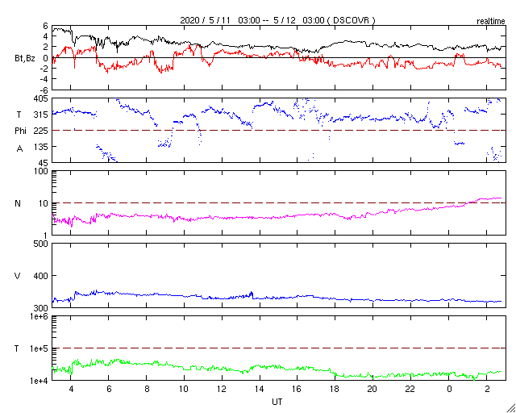Click the window resize grip in the corner
Image resolution: width=516 pixels, height=413 pixels.
click(511, 408)
